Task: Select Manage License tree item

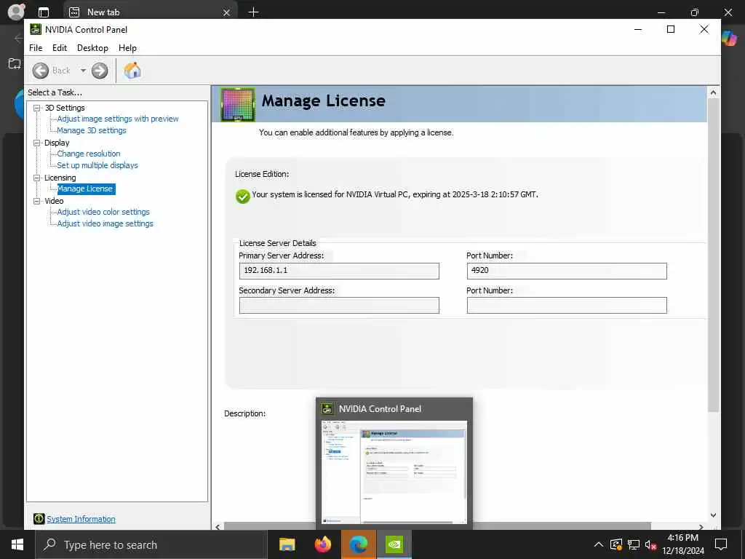Action: pos(86,189)
